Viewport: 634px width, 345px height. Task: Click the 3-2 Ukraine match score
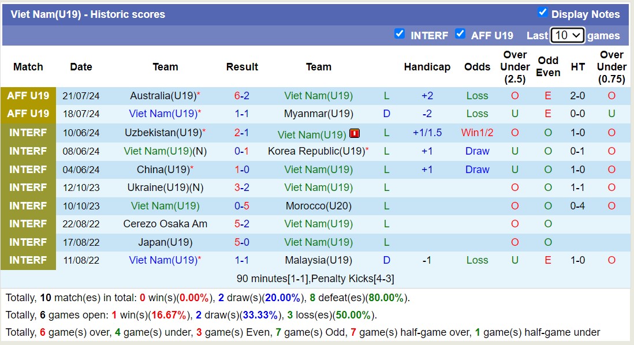(x=242, y=187)
